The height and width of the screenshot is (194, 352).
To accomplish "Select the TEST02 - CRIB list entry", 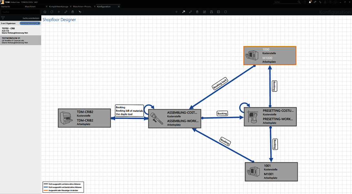I will point(20,31).
